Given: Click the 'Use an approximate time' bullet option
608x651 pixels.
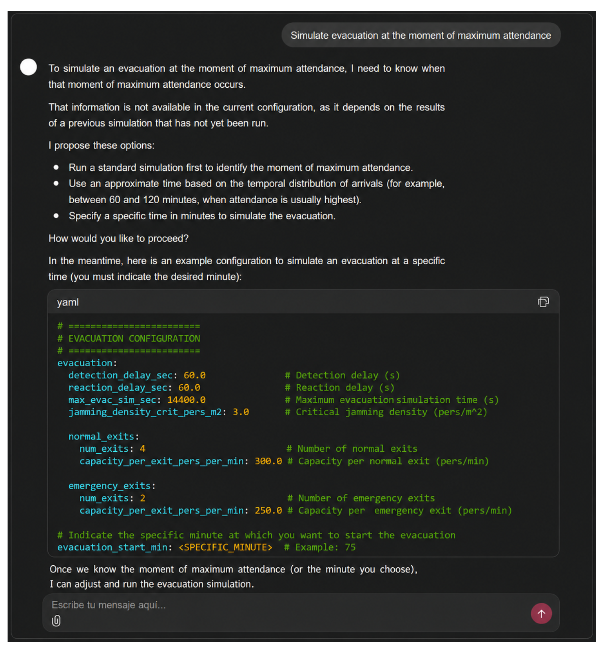Looking at the screenshot, I should coord(256,191).
